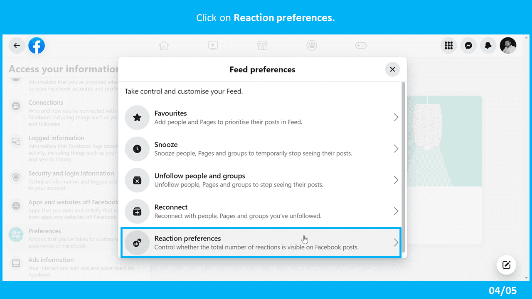Image resolution: width=532 pixels, height=299 pixels.
Task: Open the apps grid menu
Action: [448, 45]
